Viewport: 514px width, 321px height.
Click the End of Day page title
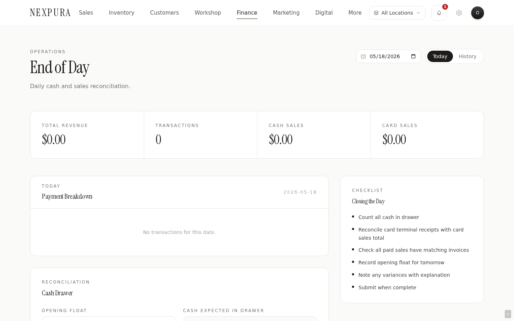60,67
